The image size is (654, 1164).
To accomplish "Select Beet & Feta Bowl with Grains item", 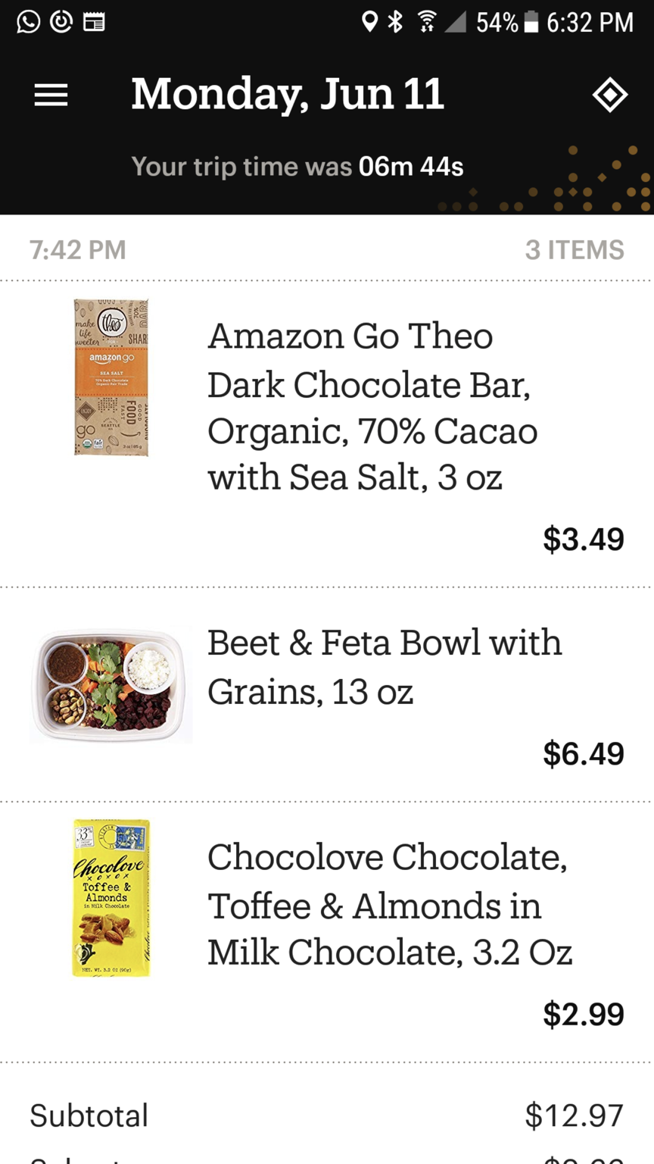I will point(385,667).
